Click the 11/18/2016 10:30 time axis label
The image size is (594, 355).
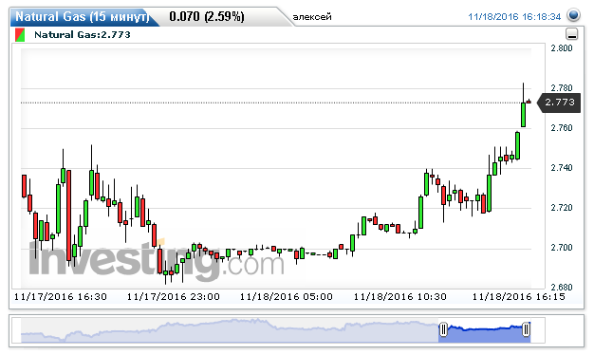pos(400,297)
